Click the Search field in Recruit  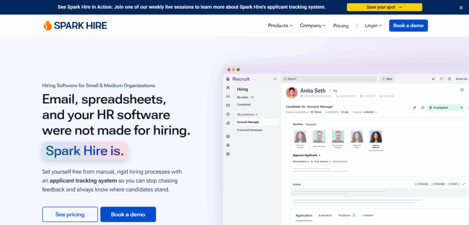pos(329,79)
